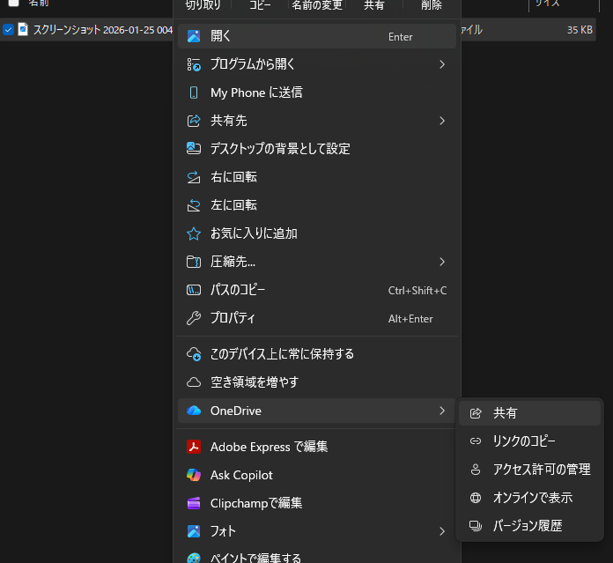Expand the 圧縮先 submenu arrow
The width and height of the screenshot is (613, 563).
(442, 262)
